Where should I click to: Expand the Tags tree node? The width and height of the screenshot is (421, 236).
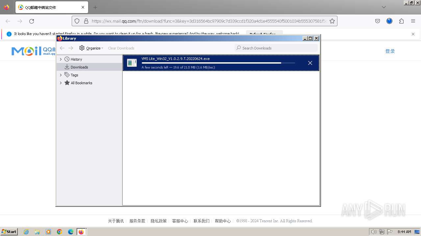(61, 75)
